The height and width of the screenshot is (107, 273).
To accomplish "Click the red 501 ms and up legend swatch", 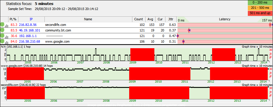I will [260, 13].
